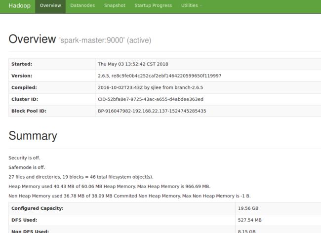The width and height of the screenshot is (321, 233).
Task: Click the 27 files and directories line
Action: pos(81,177)
